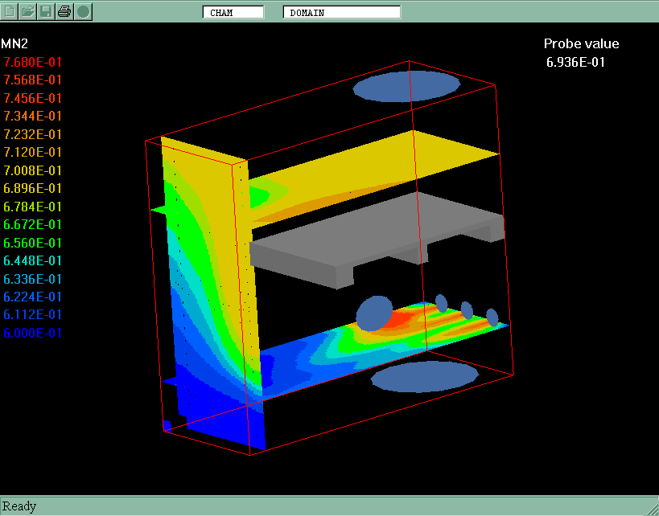Select the blue ellipse on the top face

(407, 86)
